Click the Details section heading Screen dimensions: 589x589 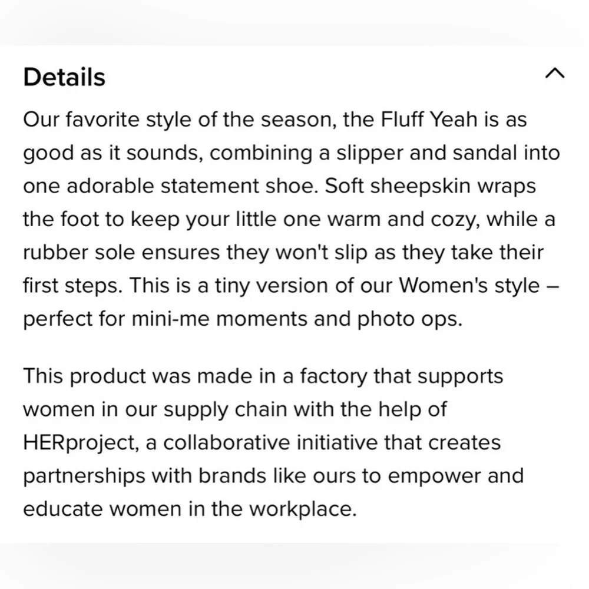pyautogui.click(x=64, y=77)
